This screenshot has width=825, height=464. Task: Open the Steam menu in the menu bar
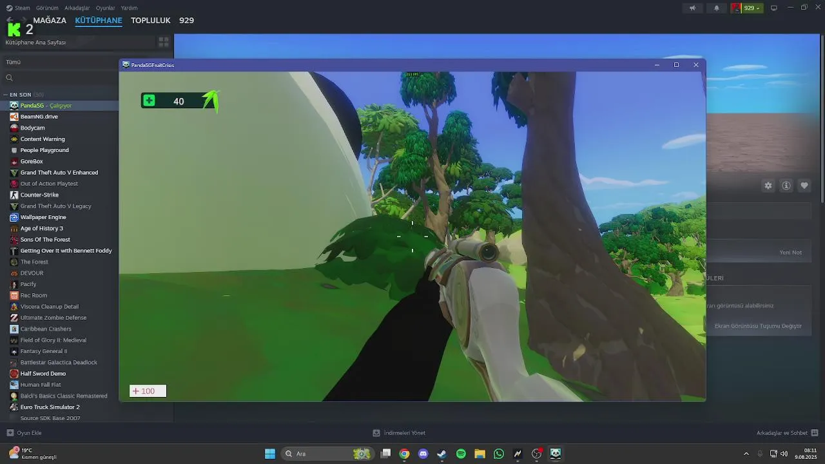pos(18,8)
